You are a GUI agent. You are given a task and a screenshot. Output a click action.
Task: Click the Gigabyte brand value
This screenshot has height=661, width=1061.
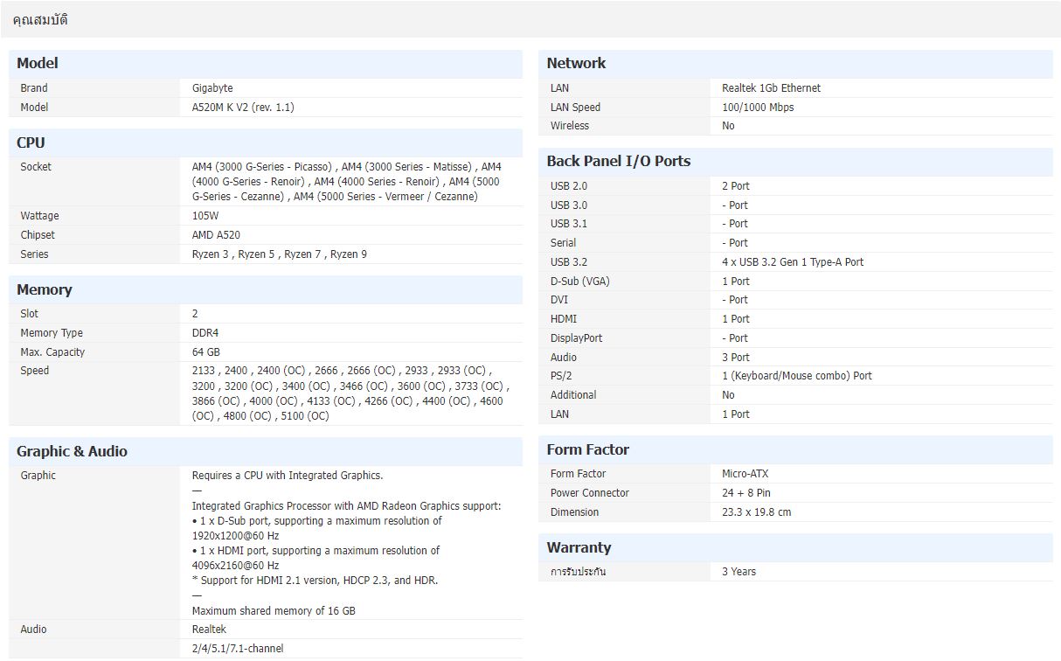pyautogui.click(x=212, y=88)
